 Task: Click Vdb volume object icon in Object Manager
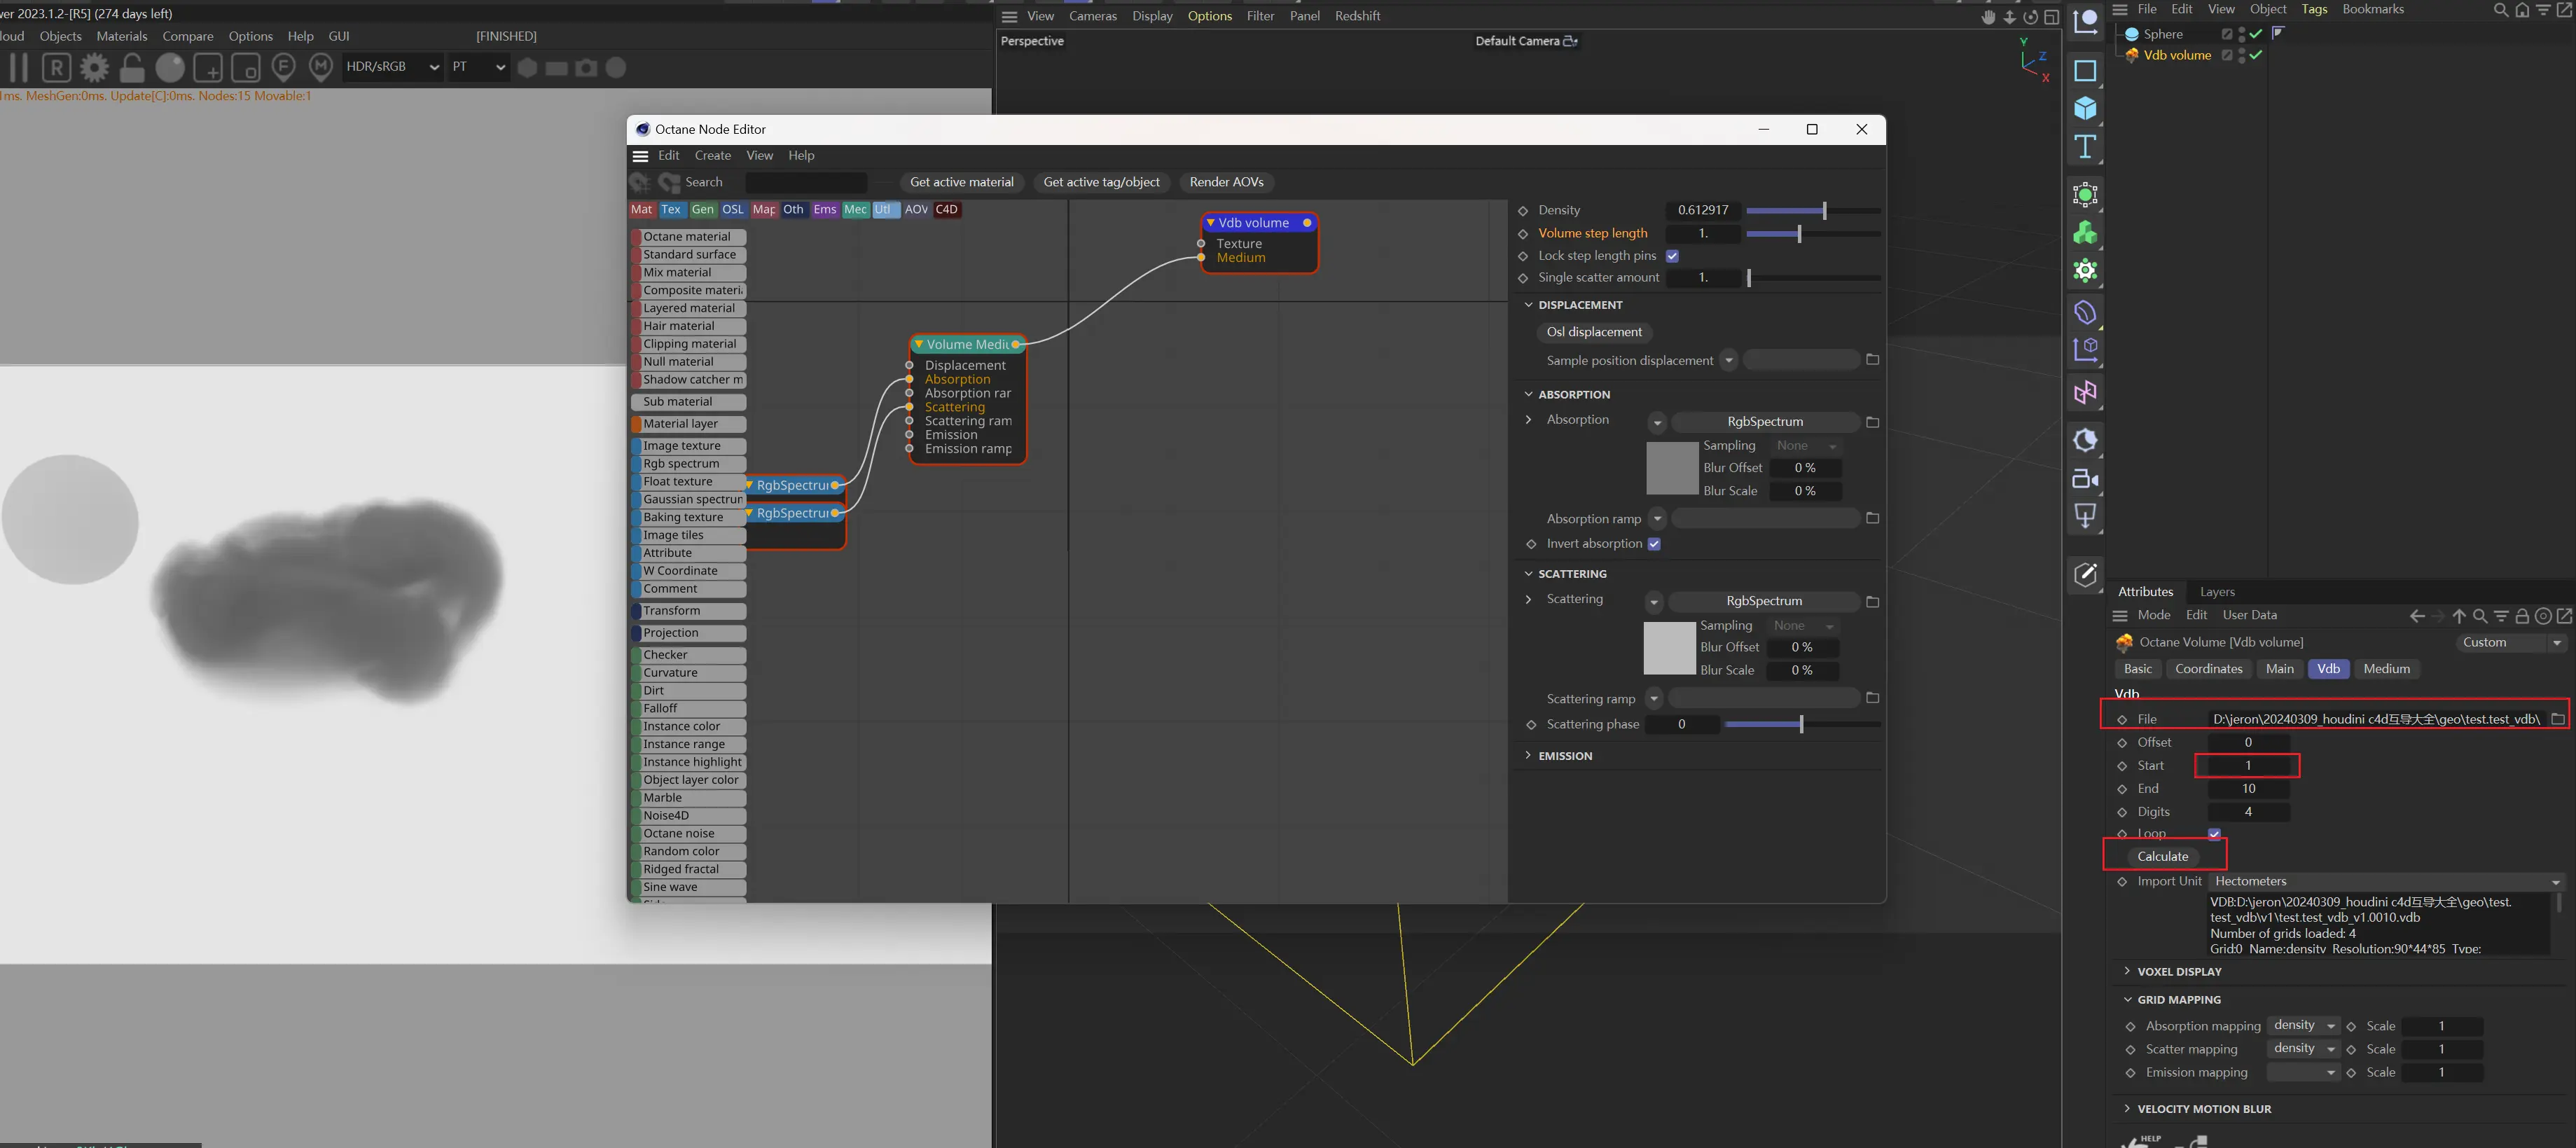click(x=2132, y=55)
